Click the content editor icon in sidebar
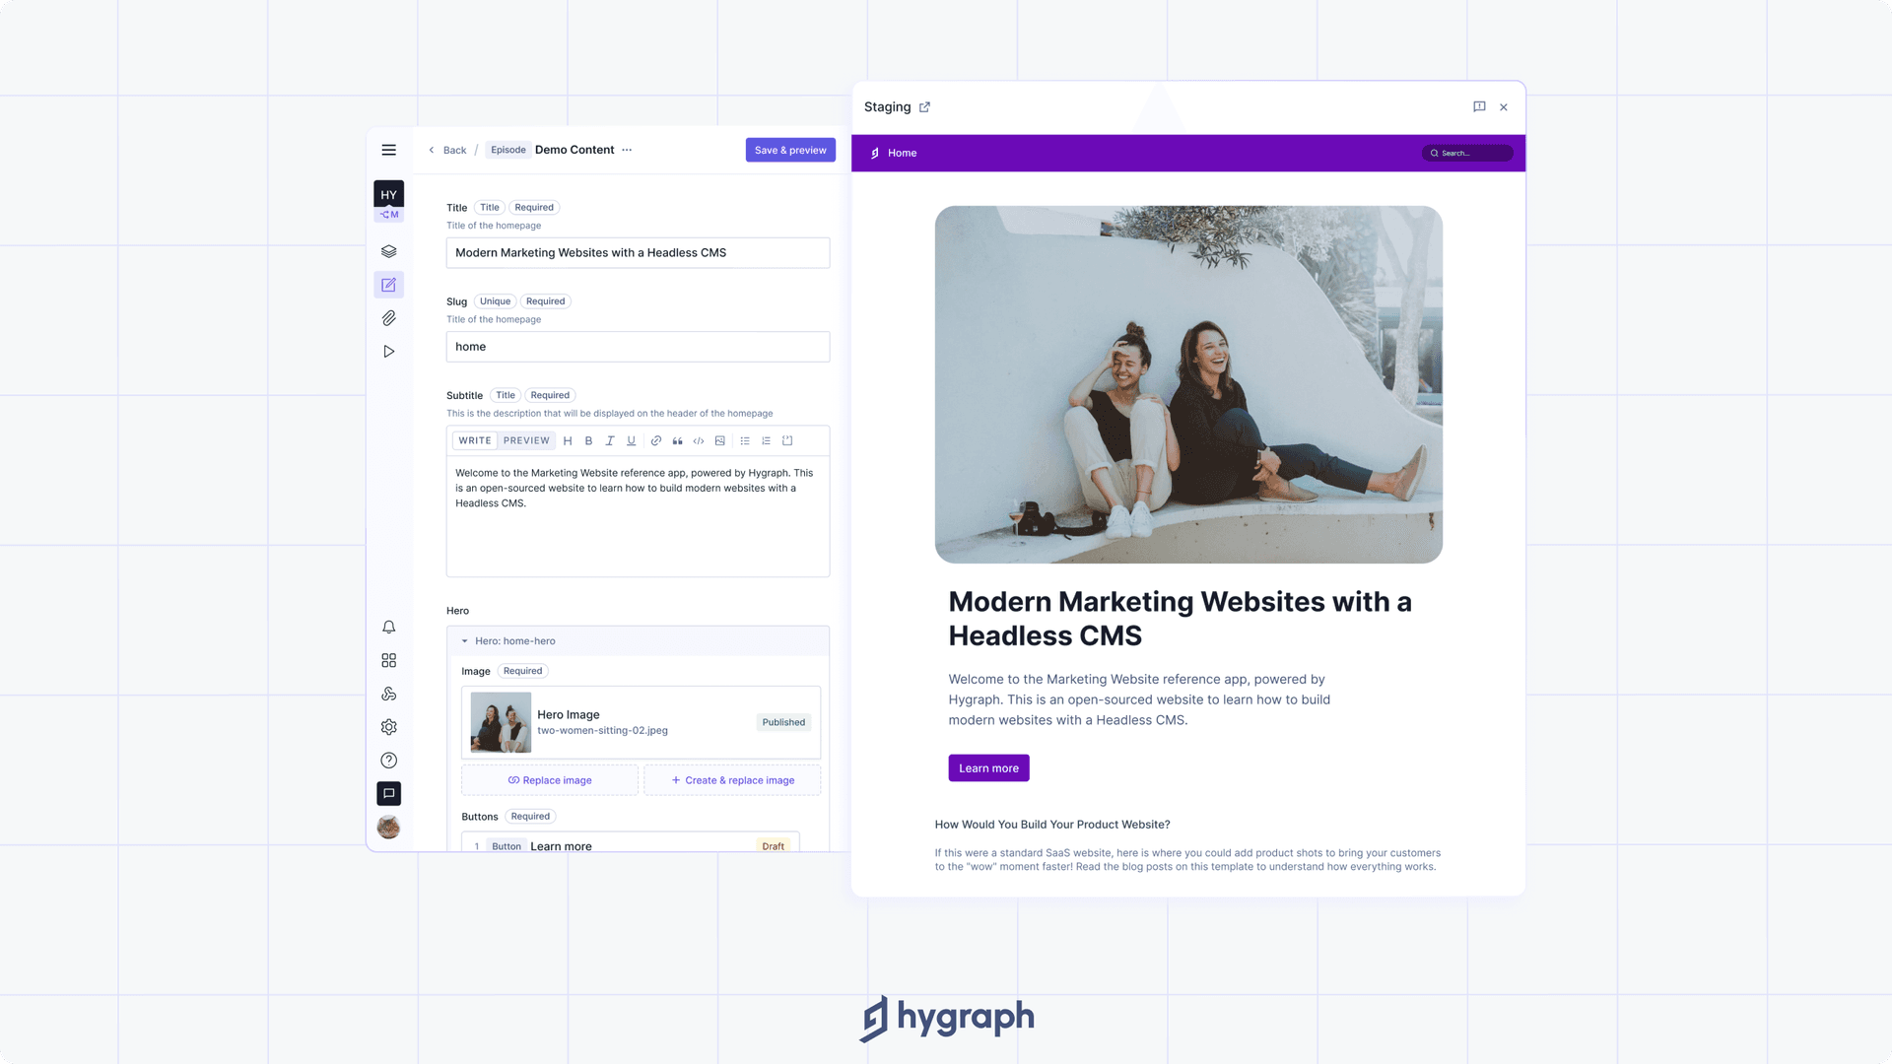Screen dimensions: 1892x1064 pyautogui.click(x=388, y=285)
